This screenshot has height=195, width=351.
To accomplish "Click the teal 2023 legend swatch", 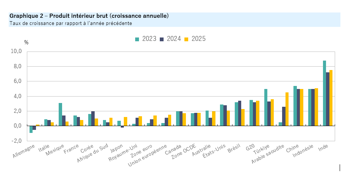I will 137,39.
